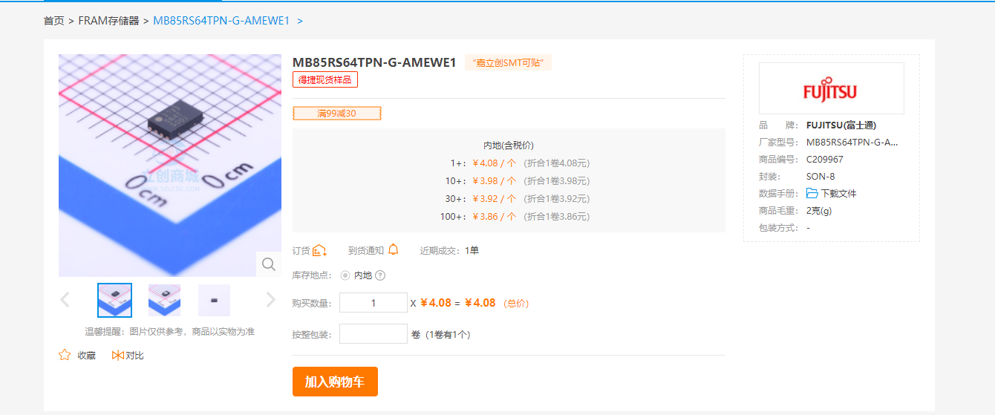
Task: Click the 对比 compare icon
Action: click(117, 355)
